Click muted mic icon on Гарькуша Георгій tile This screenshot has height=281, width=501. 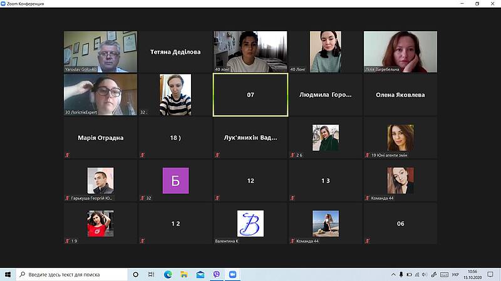(67, 198)
